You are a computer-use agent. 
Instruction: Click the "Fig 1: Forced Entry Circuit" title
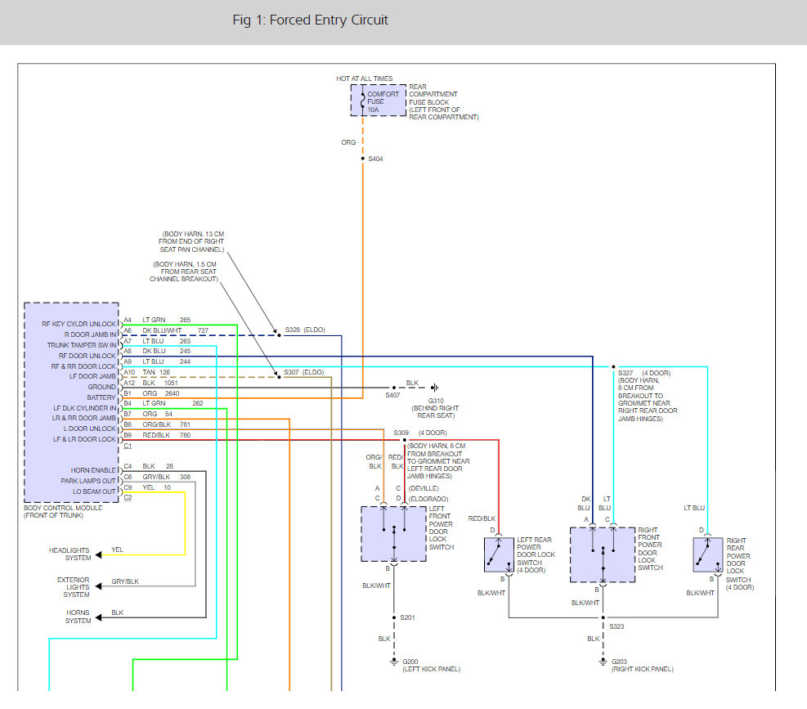(x=310, y=20)
